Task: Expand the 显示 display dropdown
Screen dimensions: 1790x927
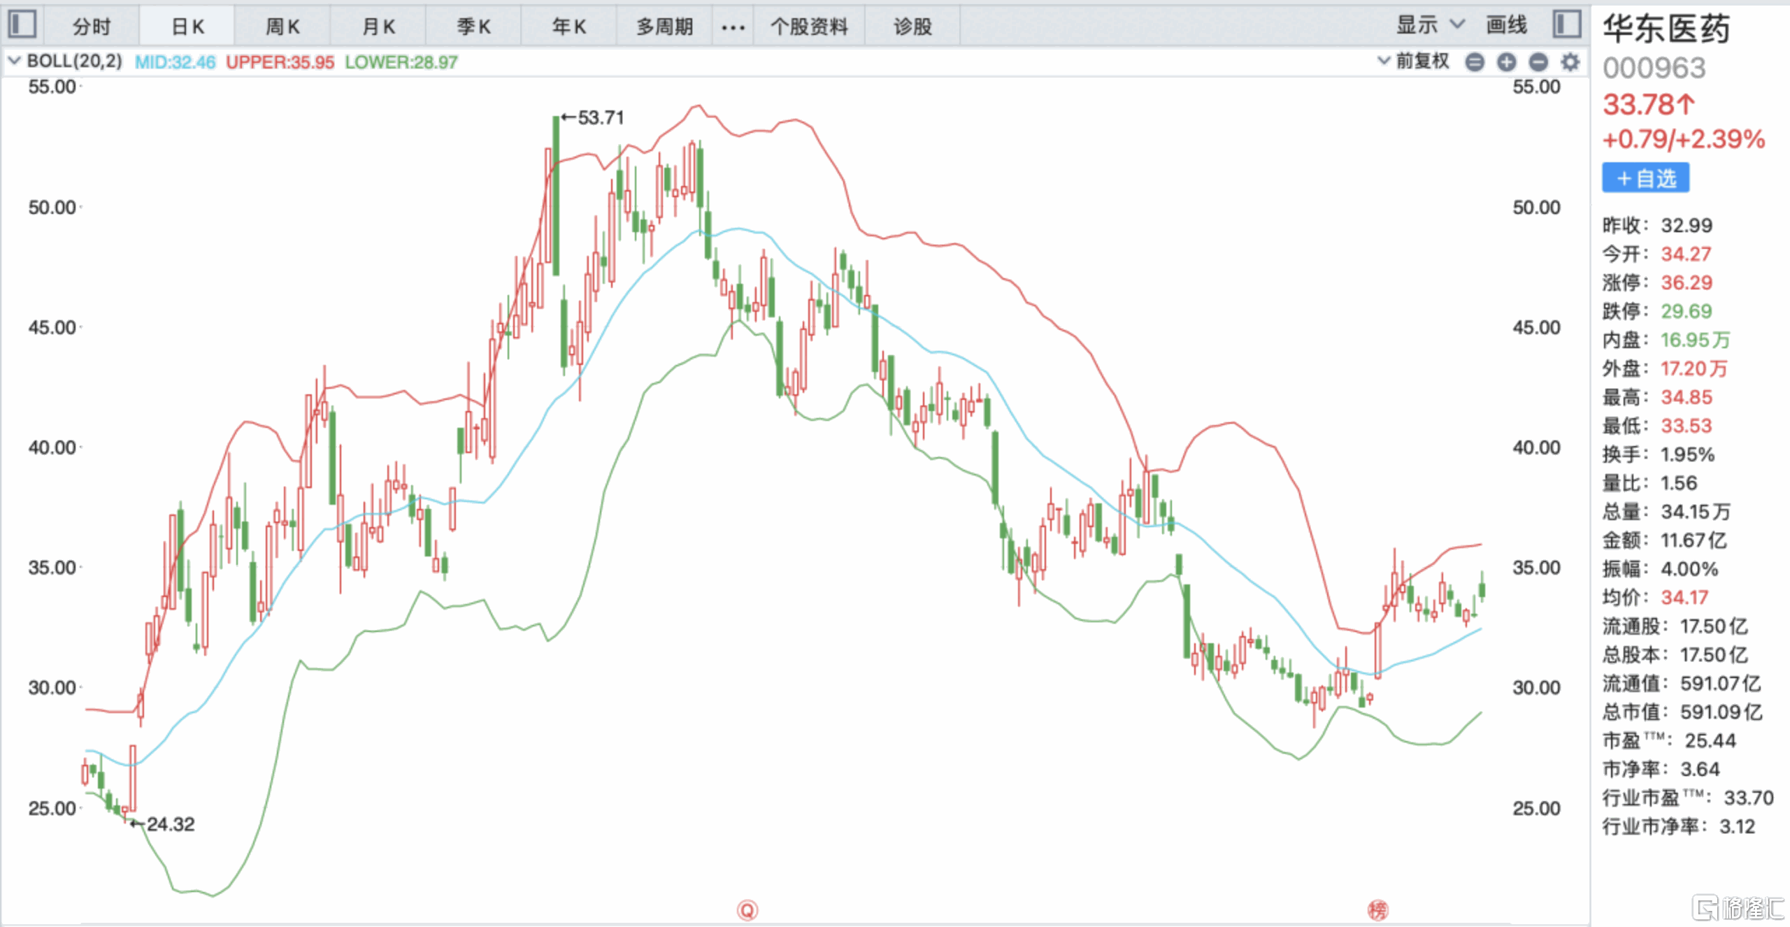Action: tap(1430, 25)
